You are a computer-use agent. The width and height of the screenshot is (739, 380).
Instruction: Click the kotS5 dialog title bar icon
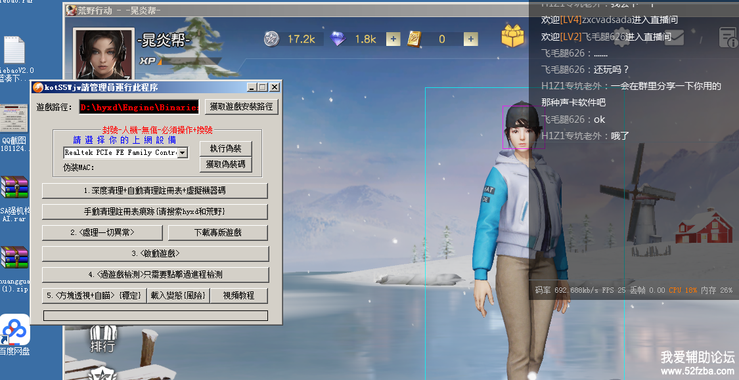pyautogui.click(x=38, y=87)
